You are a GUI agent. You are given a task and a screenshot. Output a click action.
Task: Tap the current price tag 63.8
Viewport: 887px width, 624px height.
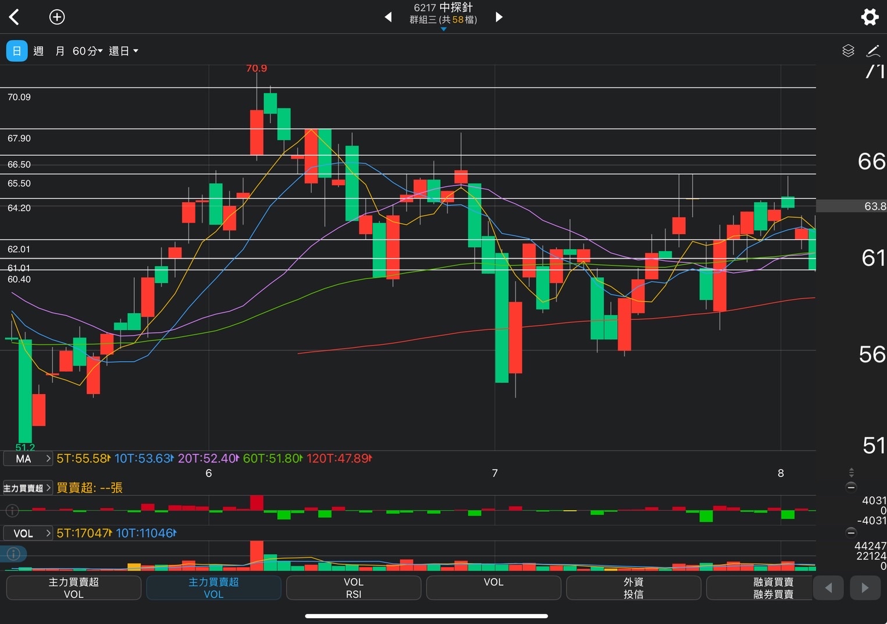[852, 206]
